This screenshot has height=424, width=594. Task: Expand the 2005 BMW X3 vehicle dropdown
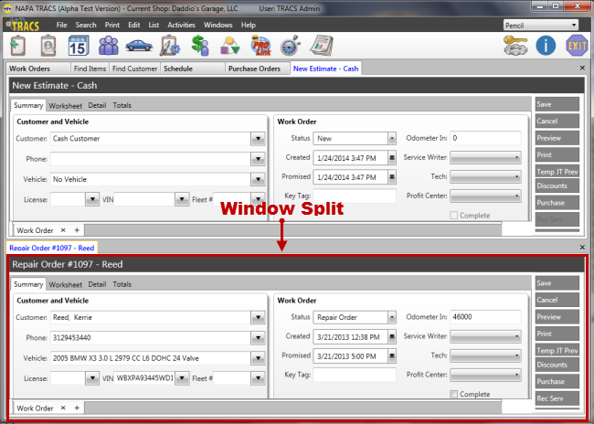click(x=258, y=358)
